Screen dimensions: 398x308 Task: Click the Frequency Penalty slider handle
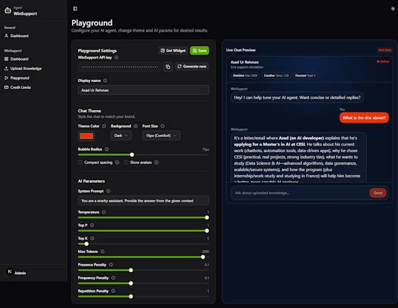coord(131,283)
